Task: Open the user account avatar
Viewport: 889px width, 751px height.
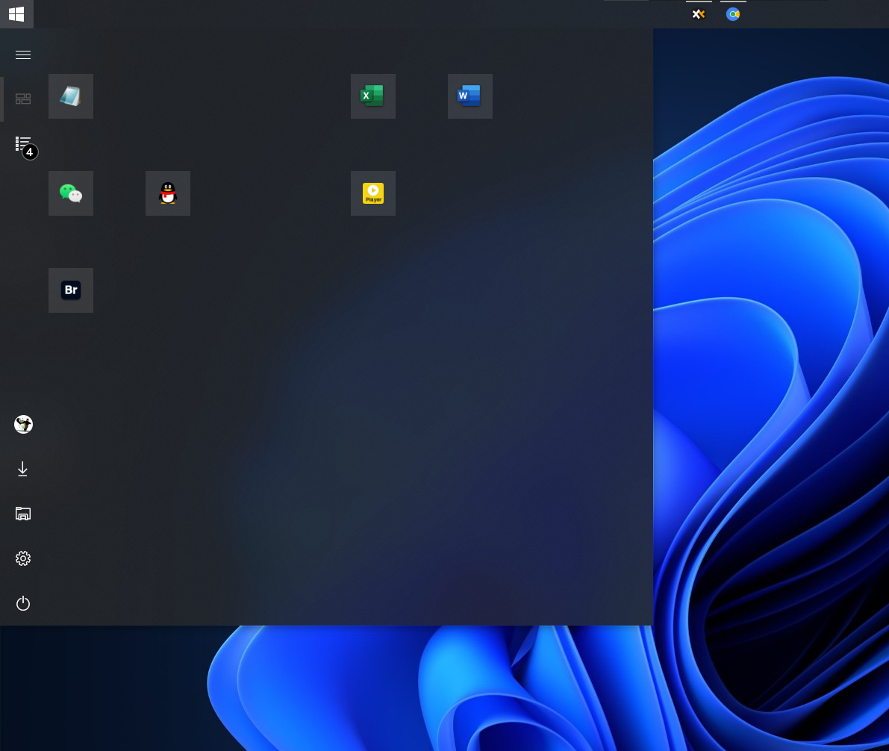Action: click(23, 424)
